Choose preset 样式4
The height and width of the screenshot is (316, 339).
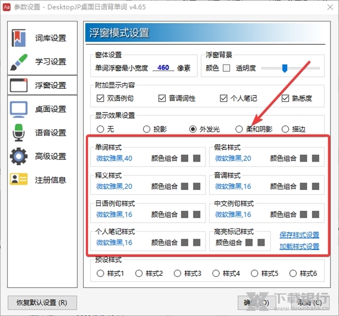(x=216, y=274)
